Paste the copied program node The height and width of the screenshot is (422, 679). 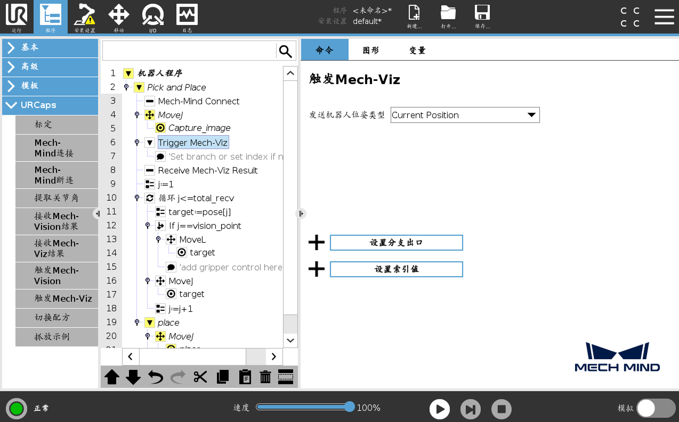point(245,377)
